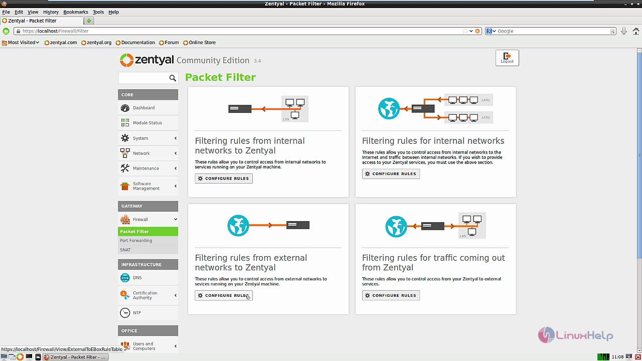Expand the Certification Authority arrow
This screenshot has height=361, width=642.
[x=176, y=295]
